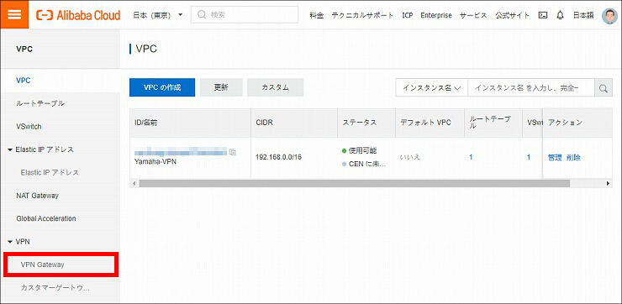Open 公式サイト in top navigation
The height and width of the screenshot is (304, 622).
pos(512,15)
